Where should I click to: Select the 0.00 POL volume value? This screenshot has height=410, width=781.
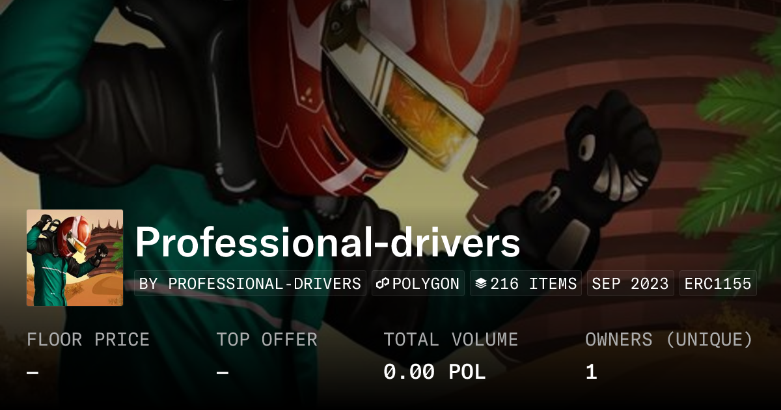point(435,372)
